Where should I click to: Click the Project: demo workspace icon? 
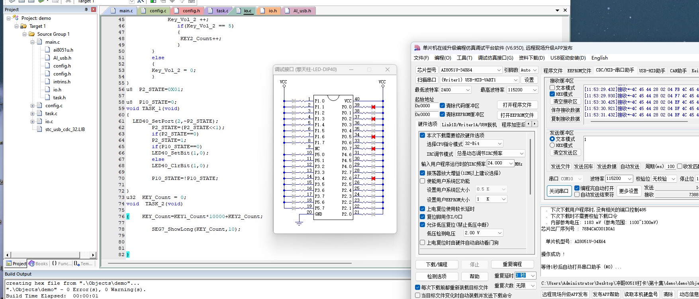[x=16, y=18]
